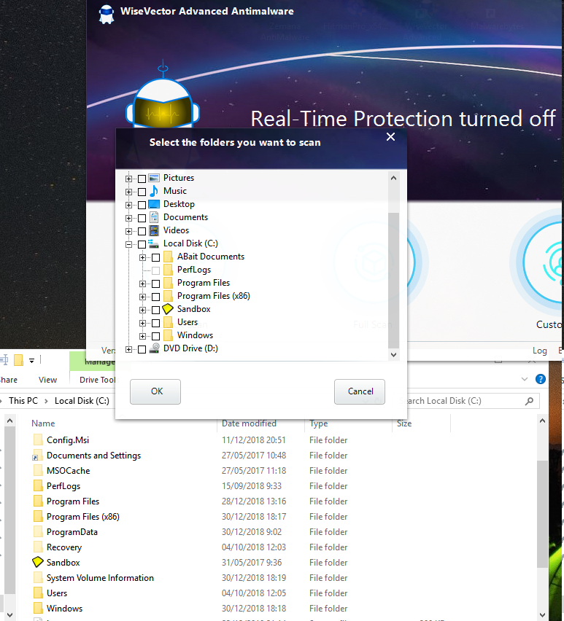The image size is (564, 621).
Task: Collapse the Local Disk (C:) tree node
Action: coord(128,244)
